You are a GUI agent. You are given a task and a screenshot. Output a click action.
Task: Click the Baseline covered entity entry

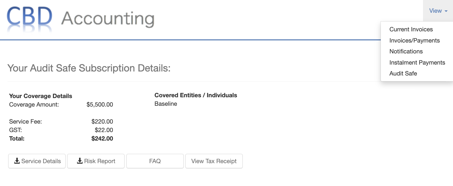165,104
